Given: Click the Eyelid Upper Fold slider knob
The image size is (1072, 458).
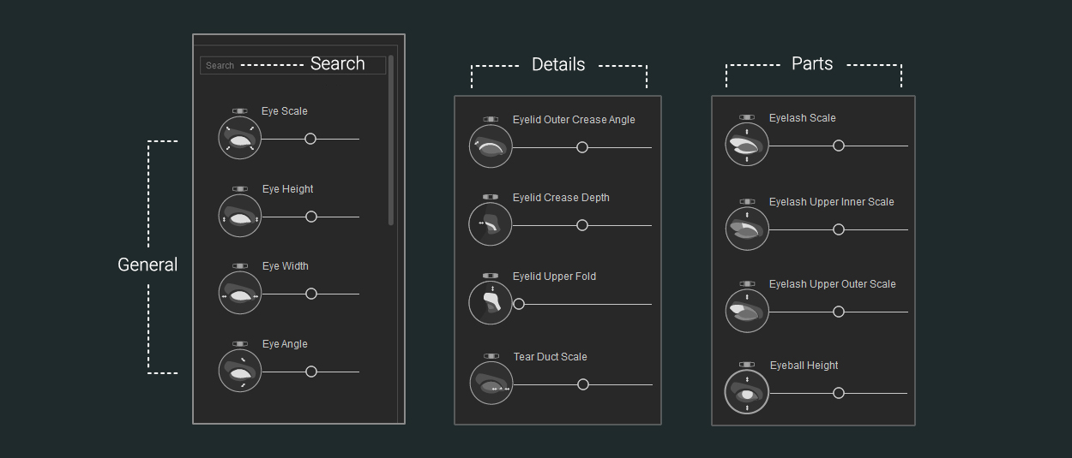Looking at the screenshot, I should (x=519, y=304).
